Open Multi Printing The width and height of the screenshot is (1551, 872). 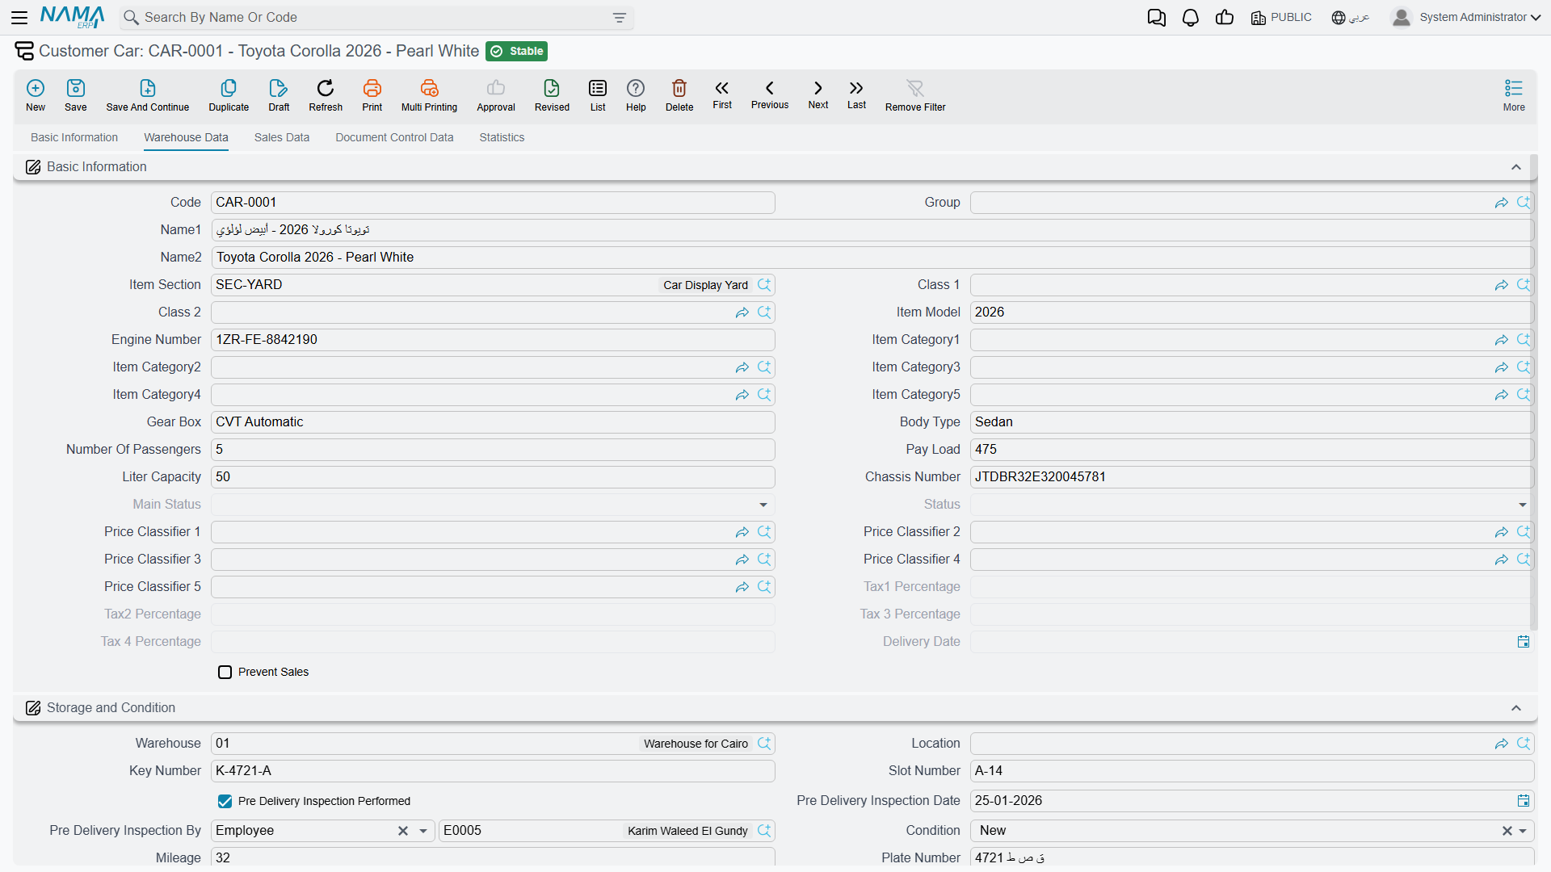[x=429, y=94]
